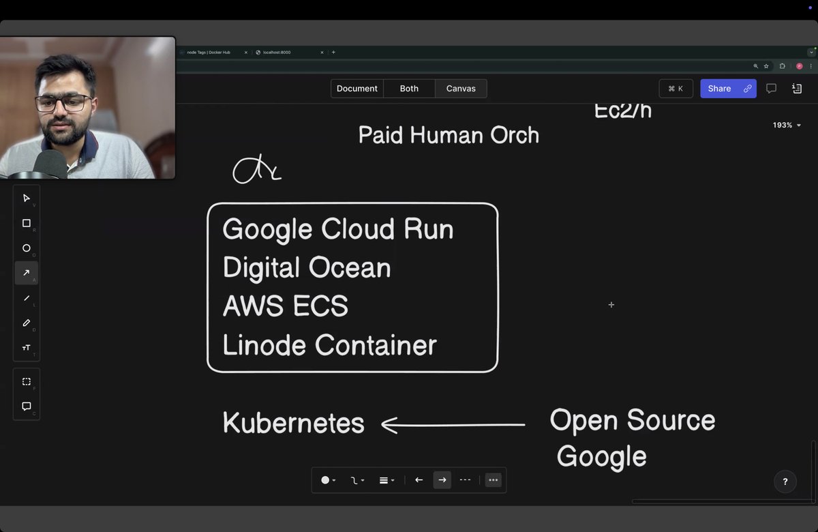The width and height of the screenshot is (818, 532).
Task: Close the localhost:8000 tab
Action: [322, 53]
